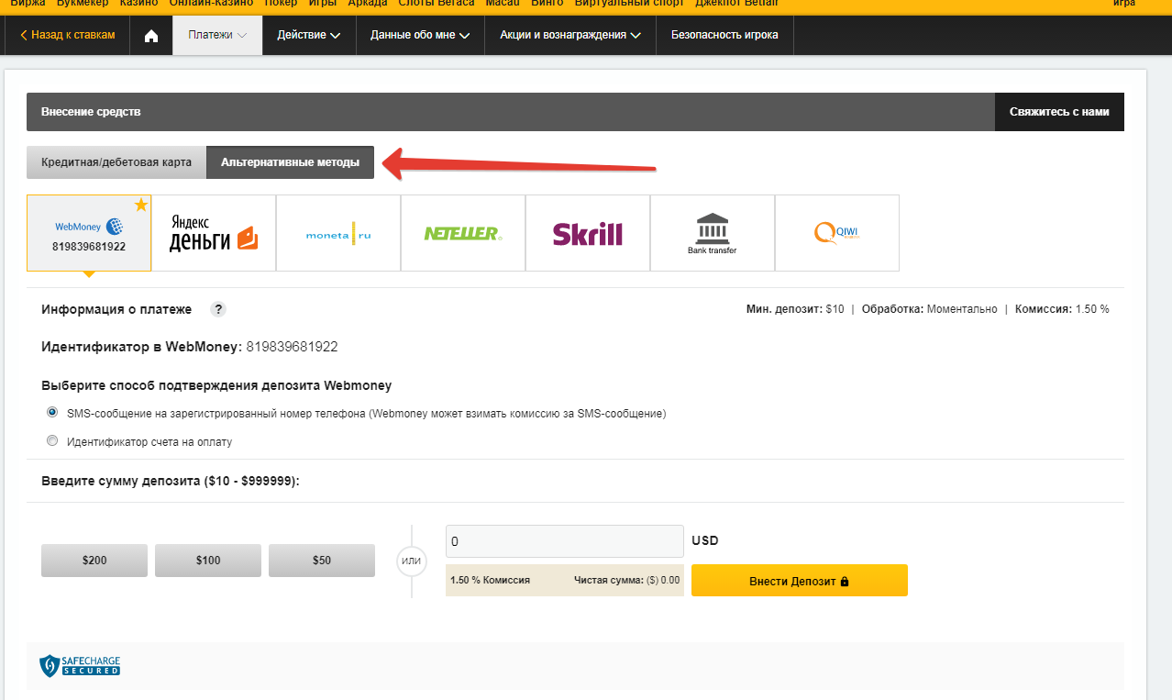Go back via Назад к ставкам
The width and height of the screenshot is (1172, 700).
click(68, 35)
